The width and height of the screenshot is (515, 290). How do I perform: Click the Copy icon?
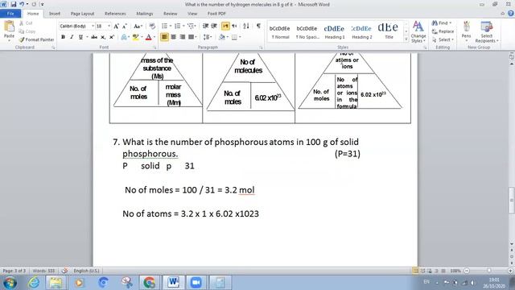click(27, 31)
